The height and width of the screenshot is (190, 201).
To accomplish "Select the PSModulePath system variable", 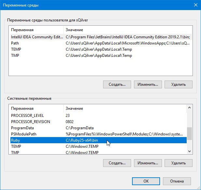I will tap(99, 134).
